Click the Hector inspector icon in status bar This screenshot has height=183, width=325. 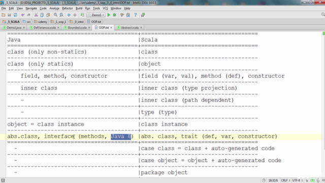318,180
